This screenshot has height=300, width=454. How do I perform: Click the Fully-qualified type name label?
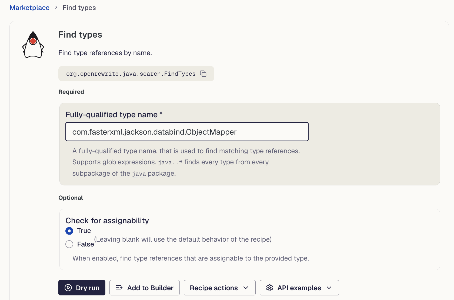(x=114, y=115)
